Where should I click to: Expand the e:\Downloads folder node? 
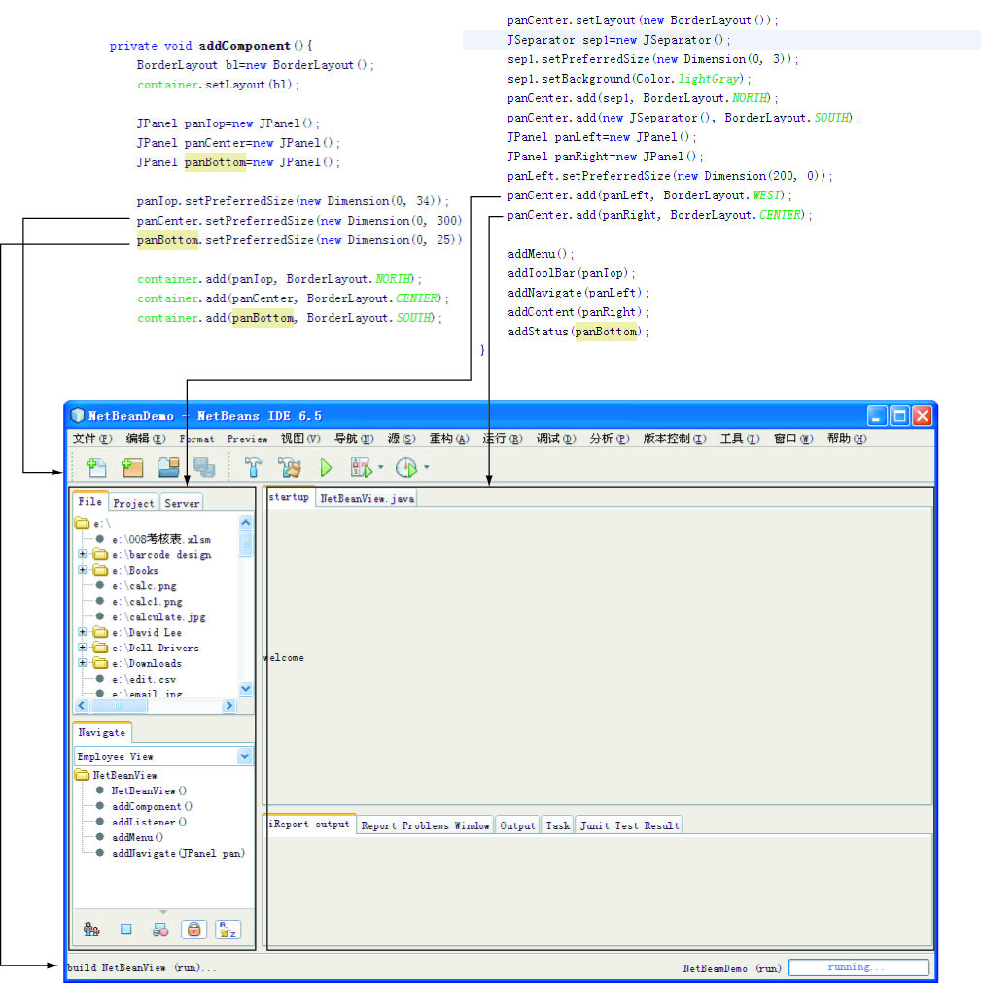(x=82, y=663)
